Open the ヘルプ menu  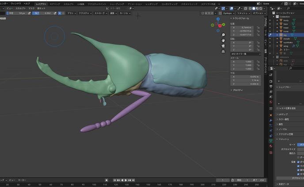[27, 4]
